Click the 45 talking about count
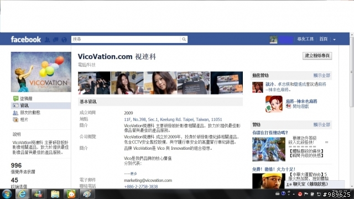This screenshot has width=354, height=199. pos(14,180)
